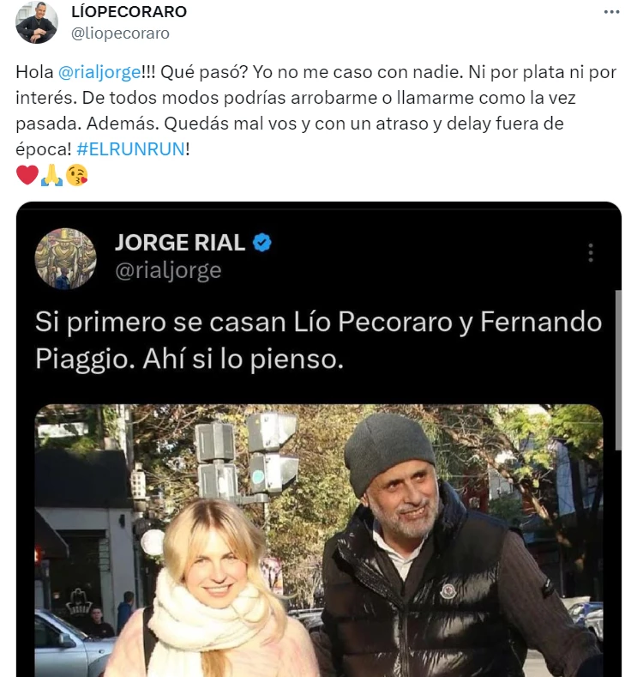Open vertical dots menu in quoted tweet
Viewport: 631px width, 677px height.
[x=591, y=252]
